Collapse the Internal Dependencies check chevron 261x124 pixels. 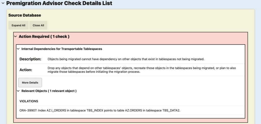[x=18, y=49]
